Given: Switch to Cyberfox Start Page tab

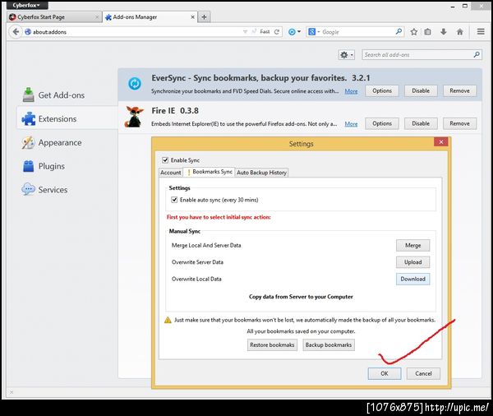Looking at the screenshot, I should point(54,17).
